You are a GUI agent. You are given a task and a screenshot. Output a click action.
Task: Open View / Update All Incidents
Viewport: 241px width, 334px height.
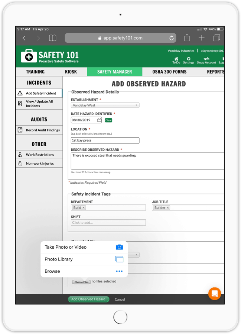[39, 104]
